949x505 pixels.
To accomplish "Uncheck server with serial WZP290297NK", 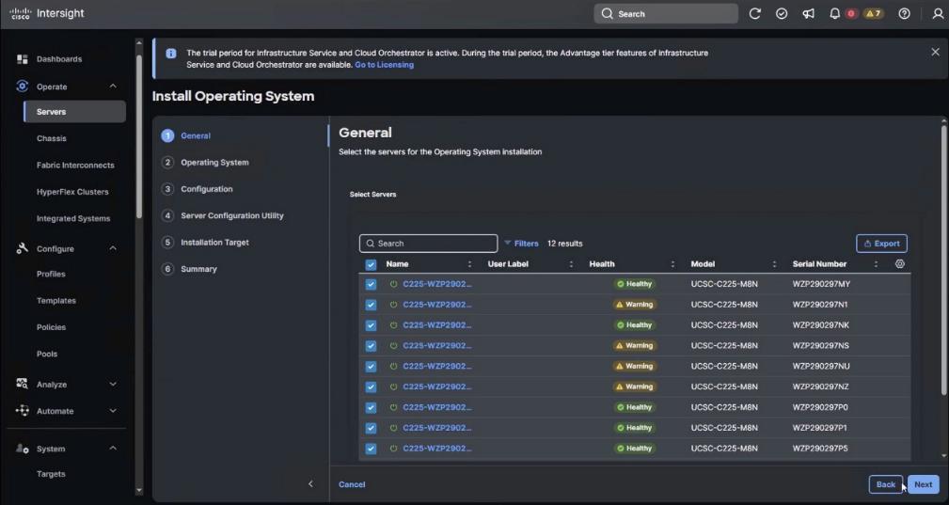I will [371, 325].
